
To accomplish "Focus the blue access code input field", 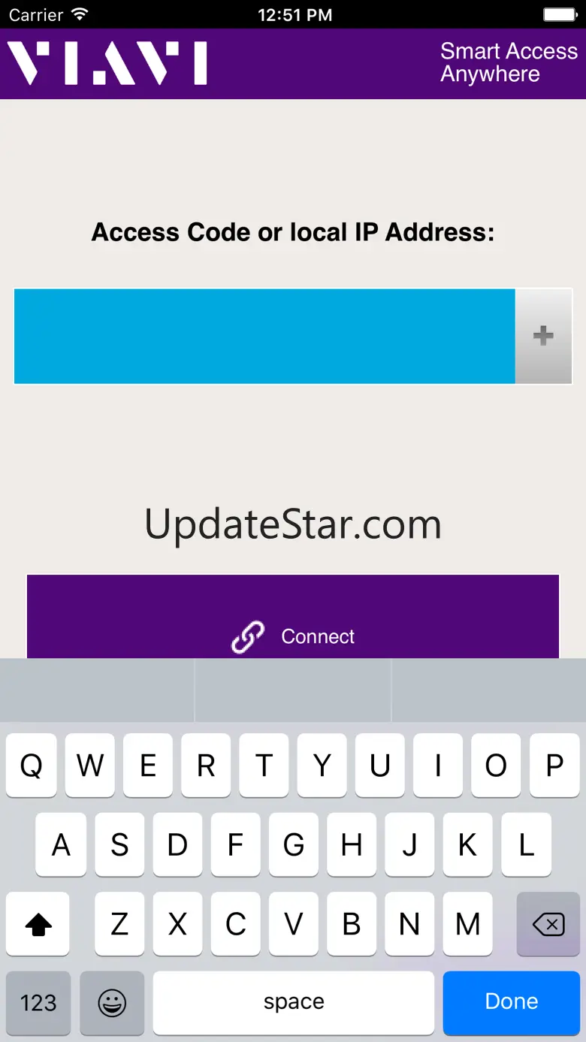I will pos(264,336).
